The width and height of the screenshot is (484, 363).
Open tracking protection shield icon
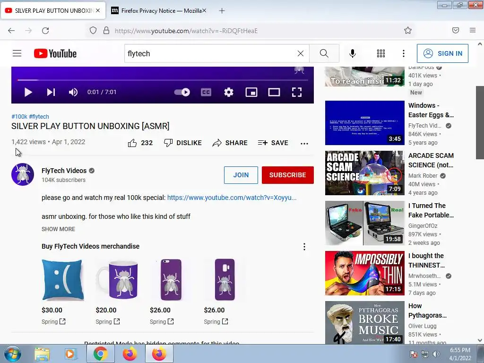click(x=93, y=31)
